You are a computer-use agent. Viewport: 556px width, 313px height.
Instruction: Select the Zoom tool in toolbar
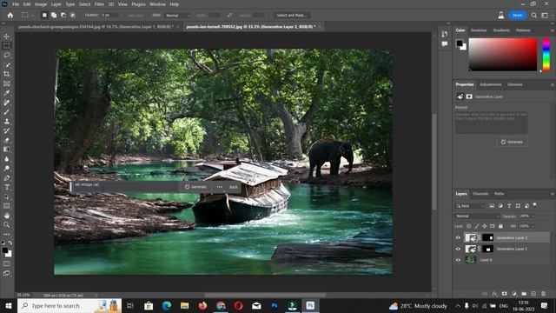6,224
